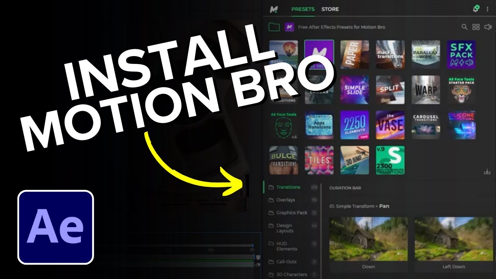Select the Down pan preset preview
Screen dimensions: 496x279
(369, 239)
